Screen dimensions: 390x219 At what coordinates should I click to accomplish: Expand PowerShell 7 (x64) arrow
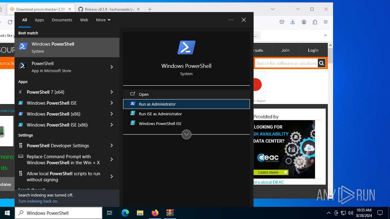click(112, 92)
